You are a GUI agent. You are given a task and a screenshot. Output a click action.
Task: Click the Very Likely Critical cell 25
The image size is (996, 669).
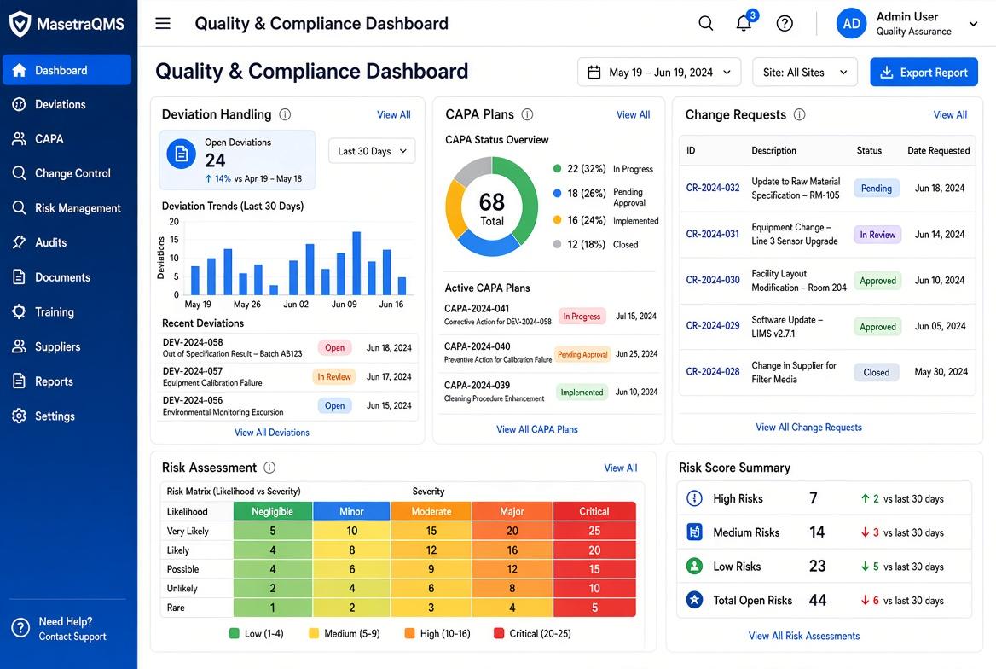pos(594,531)
